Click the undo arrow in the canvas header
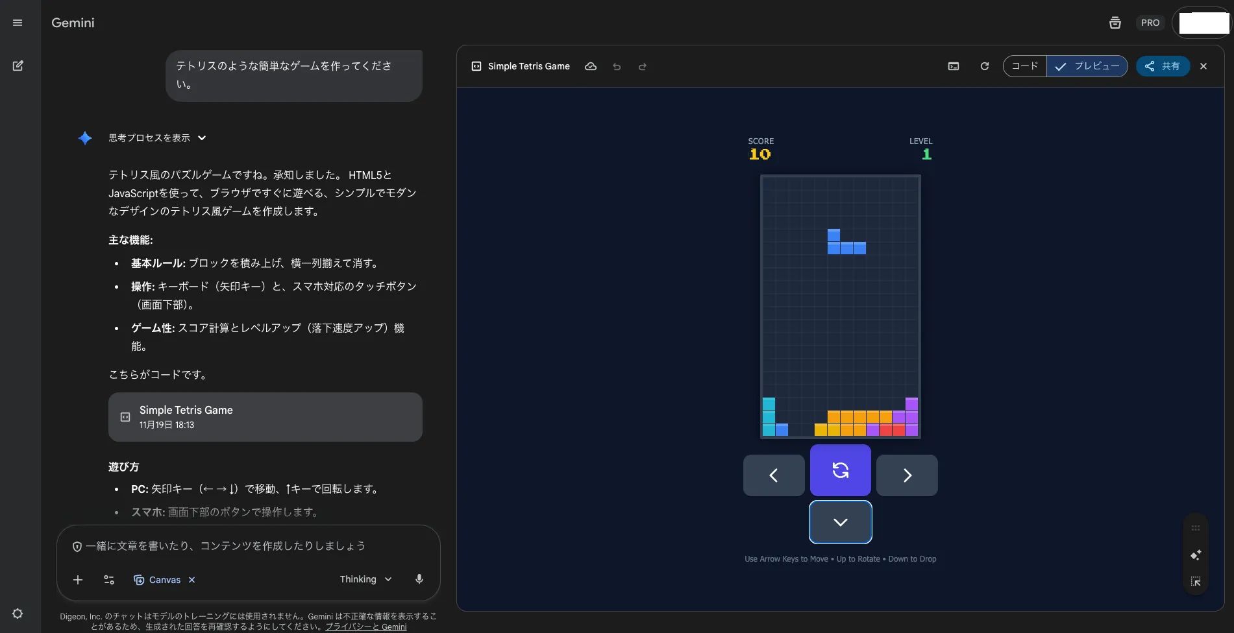This screenshot has height=633, width=1234. (617, 67)
